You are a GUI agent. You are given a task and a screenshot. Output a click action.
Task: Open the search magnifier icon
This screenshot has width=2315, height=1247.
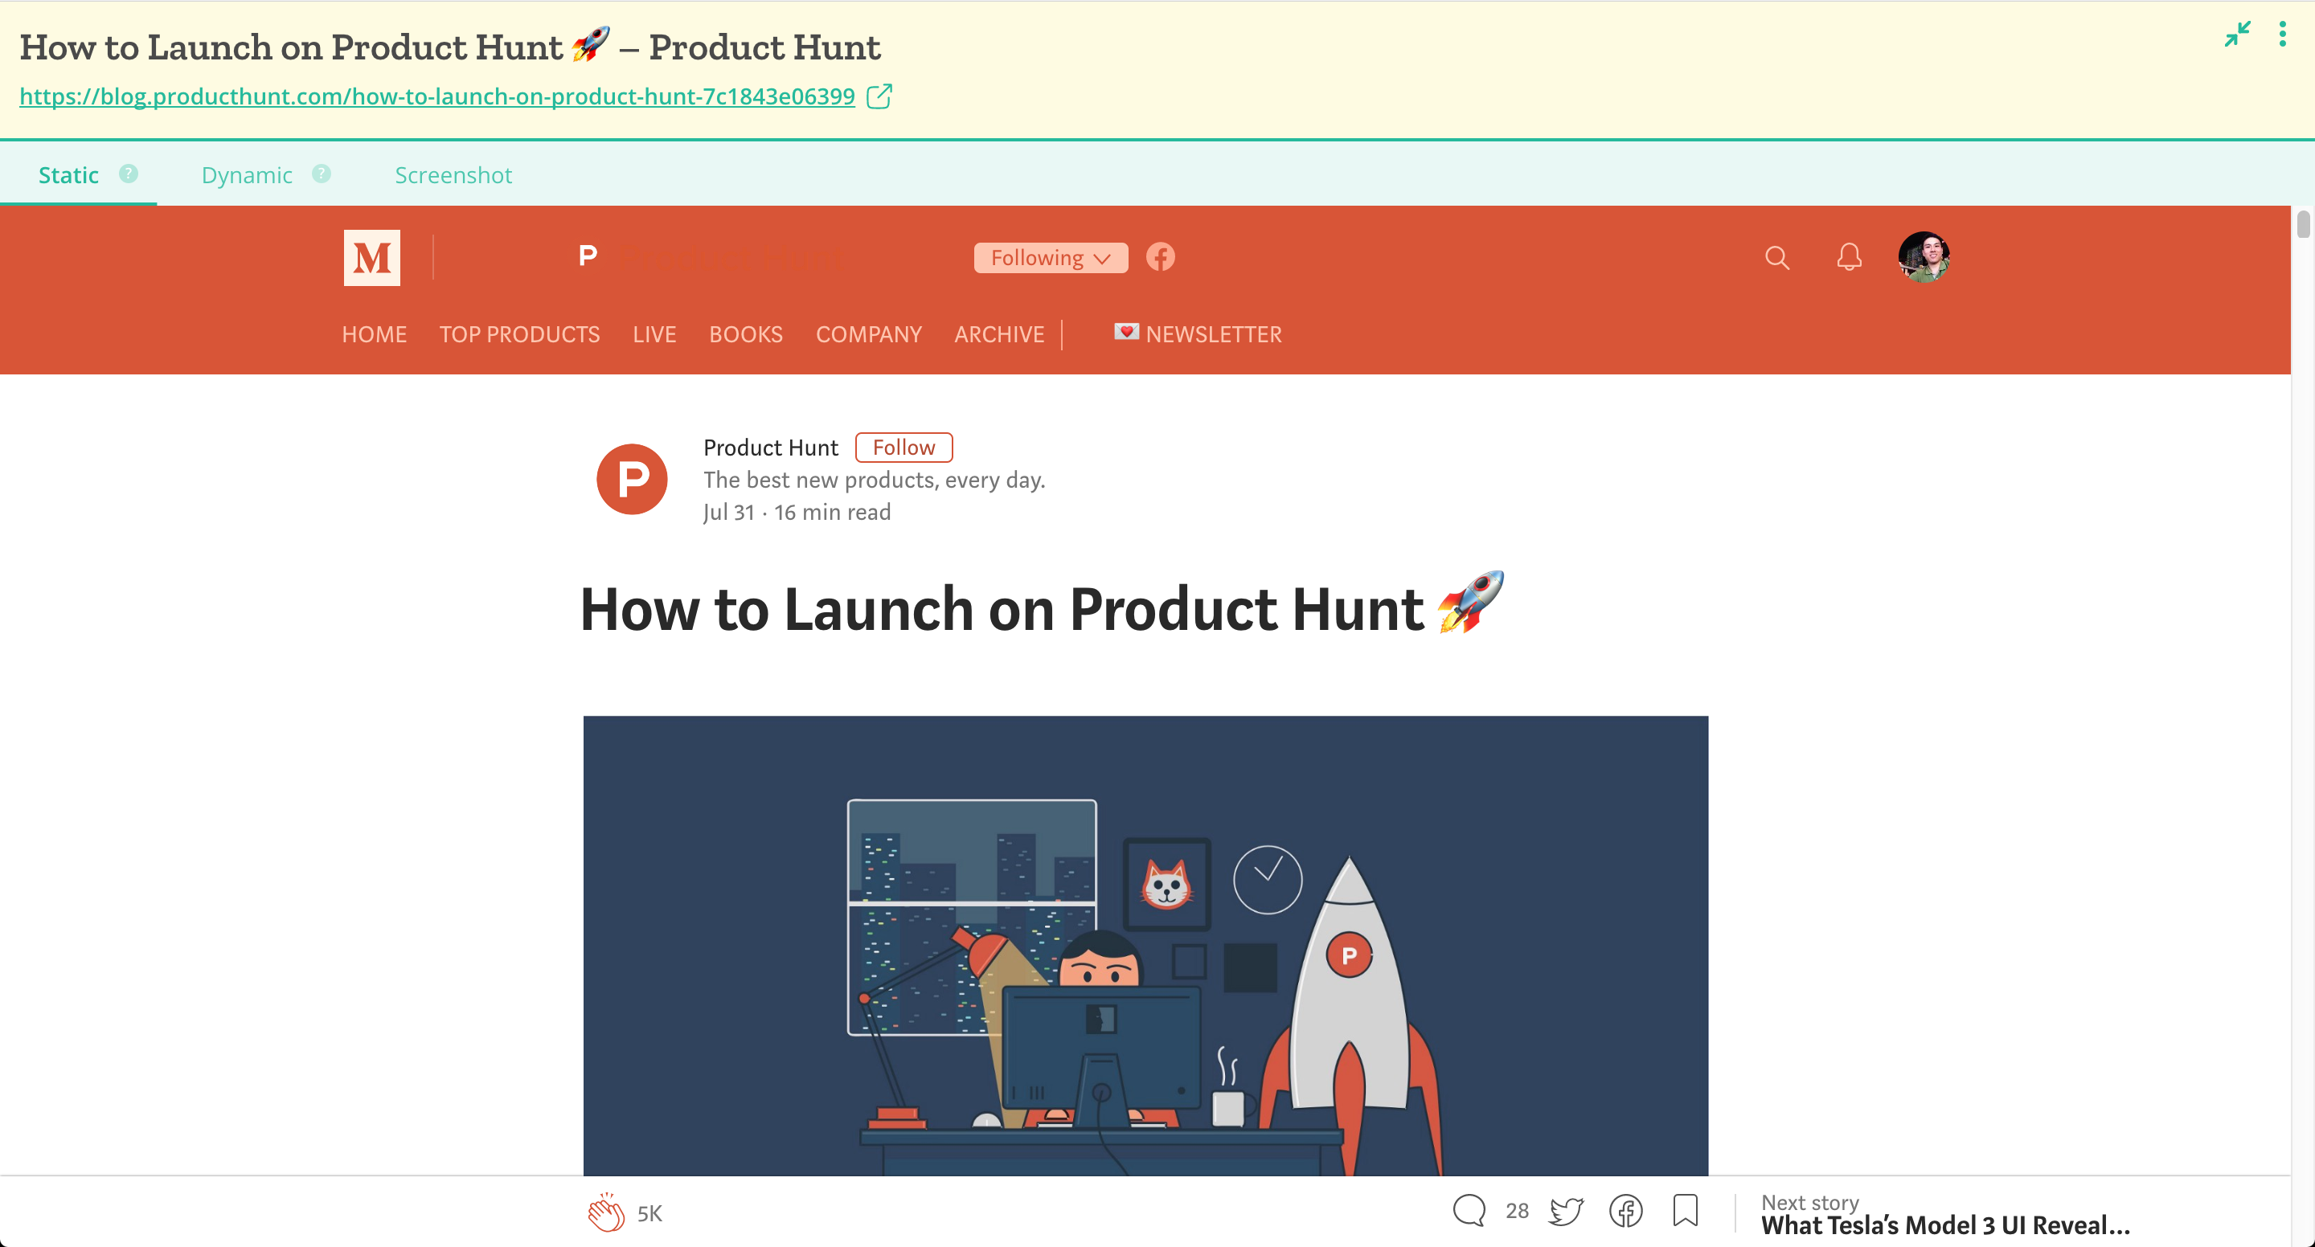1776,258
